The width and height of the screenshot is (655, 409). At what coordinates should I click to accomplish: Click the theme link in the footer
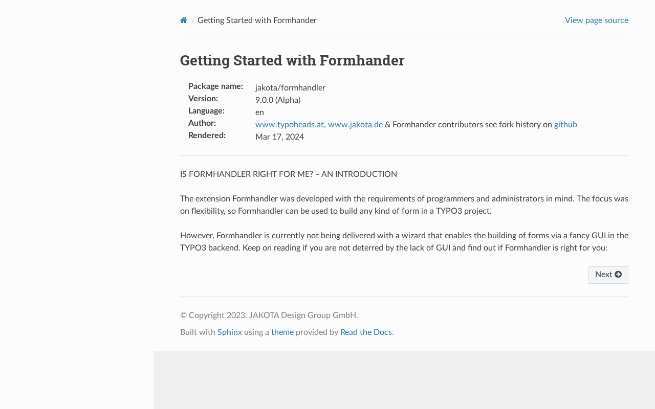click(x=282, y=332)
